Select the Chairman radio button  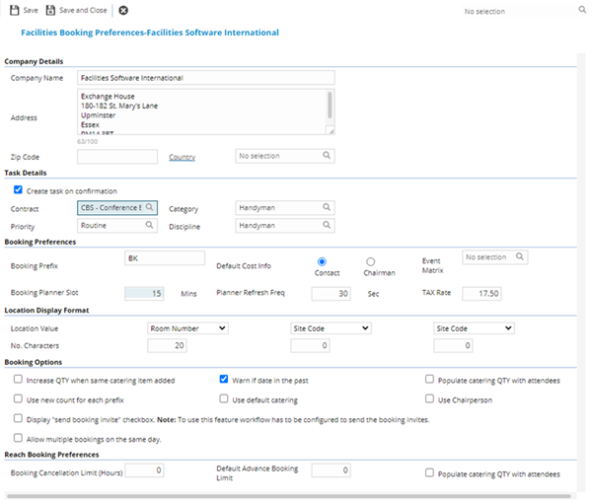[370, 261]
